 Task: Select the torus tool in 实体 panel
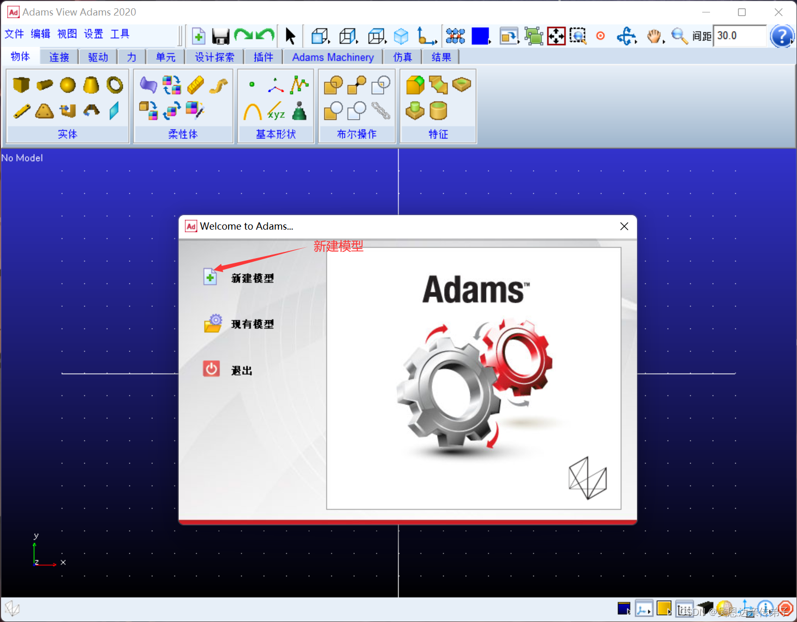pos(115,84)
